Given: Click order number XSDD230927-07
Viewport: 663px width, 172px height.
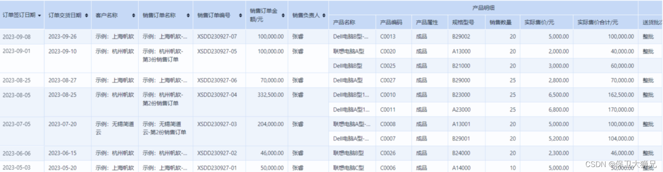Looking at the screenshot, I should (217, 36).
